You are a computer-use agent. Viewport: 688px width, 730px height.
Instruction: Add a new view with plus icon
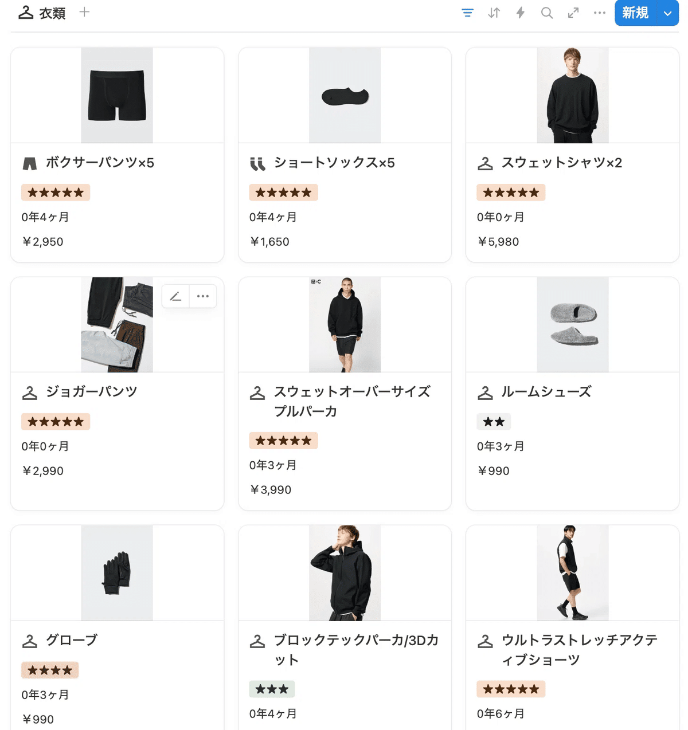pos(84,12)
